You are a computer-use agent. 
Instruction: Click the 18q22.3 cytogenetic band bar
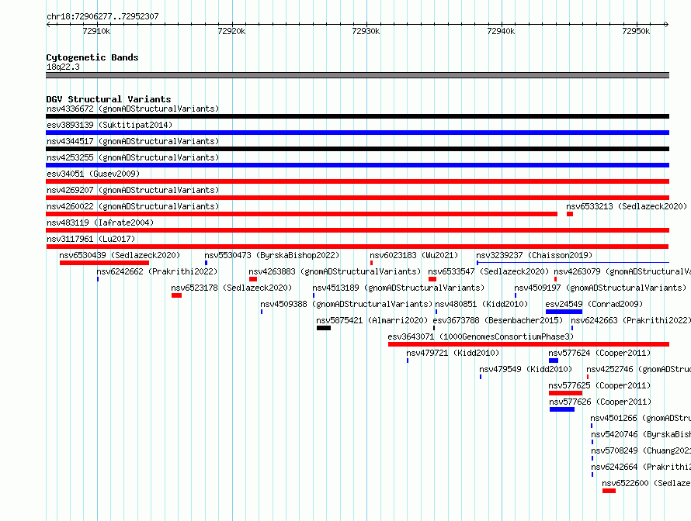click(357, 75)
